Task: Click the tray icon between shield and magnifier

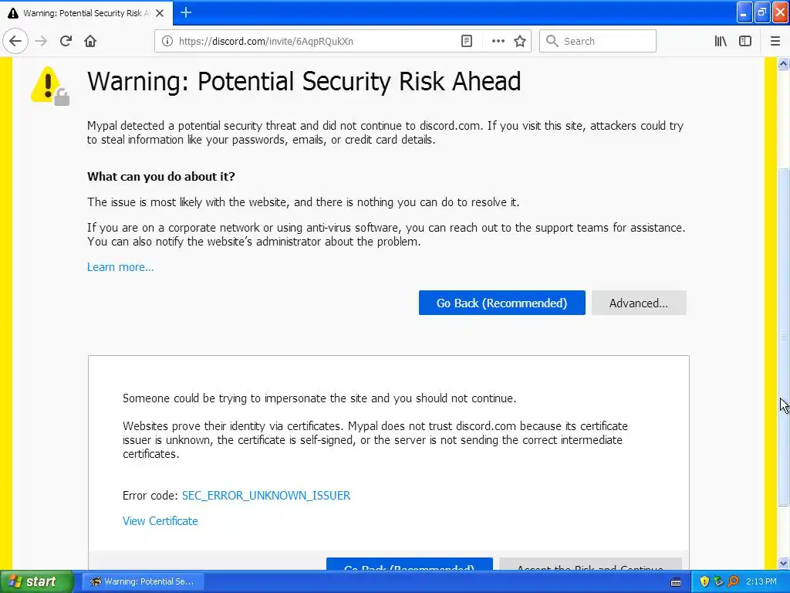Action: coord(718,581)
